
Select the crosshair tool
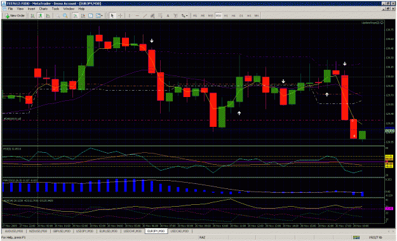tap(120, 16)
